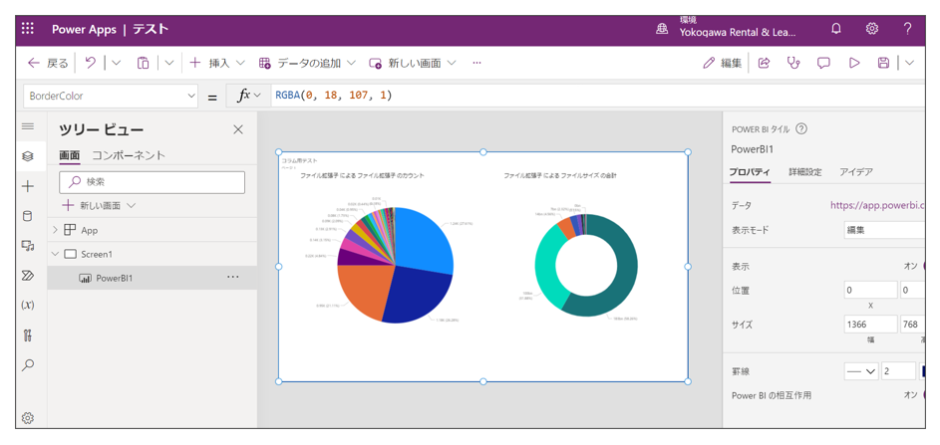Switch to プロパティ tab
This screenshot has width=940, height=445.
[x=750, y=172]
